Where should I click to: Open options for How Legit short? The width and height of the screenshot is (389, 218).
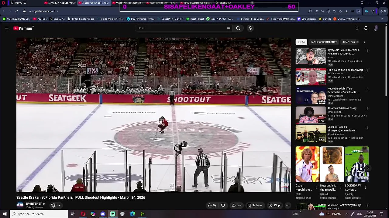(341, 187)
